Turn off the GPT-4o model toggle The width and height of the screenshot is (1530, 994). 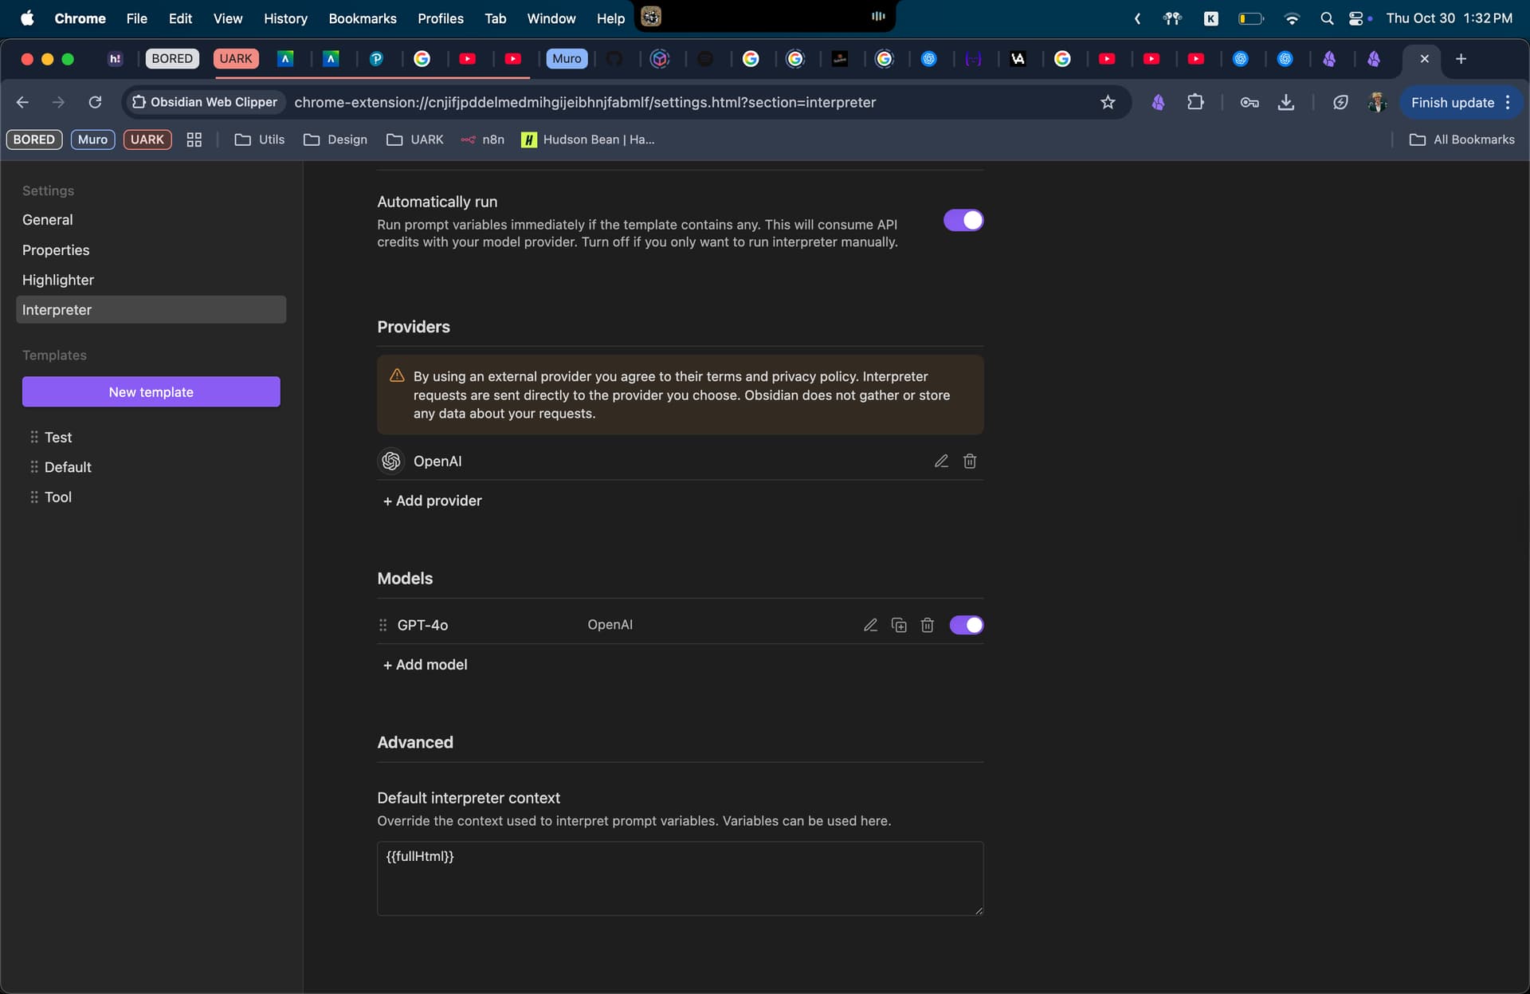coord(966,625)
